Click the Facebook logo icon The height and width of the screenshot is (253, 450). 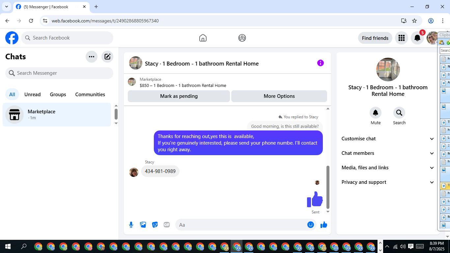[x=12, y=38]
